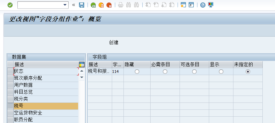Click row selector beside 税分类
This screenshot has height=123, width=275.
pos(10,99)
